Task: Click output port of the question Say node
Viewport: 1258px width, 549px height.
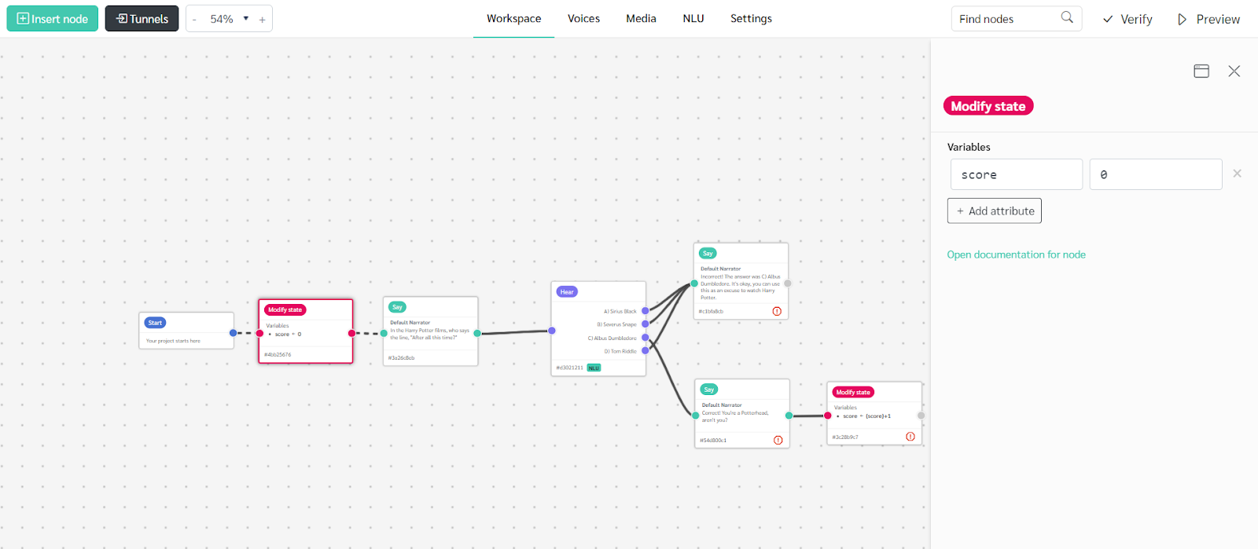Action: [x=477, y=333]
